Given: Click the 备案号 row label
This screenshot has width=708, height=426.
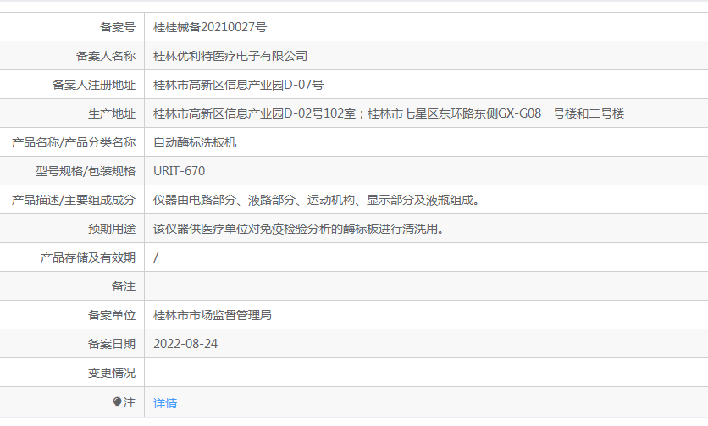Looking at the screenshot, I should (x=118, y=27).
